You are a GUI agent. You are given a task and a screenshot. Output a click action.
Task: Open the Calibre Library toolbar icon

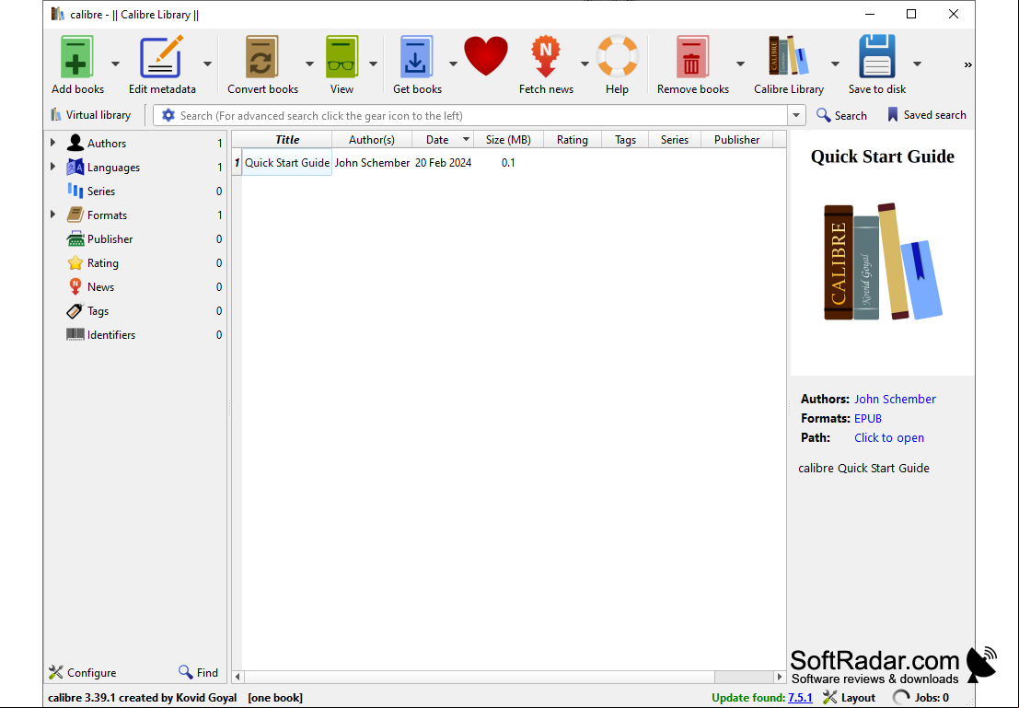[x=788, y=57]
